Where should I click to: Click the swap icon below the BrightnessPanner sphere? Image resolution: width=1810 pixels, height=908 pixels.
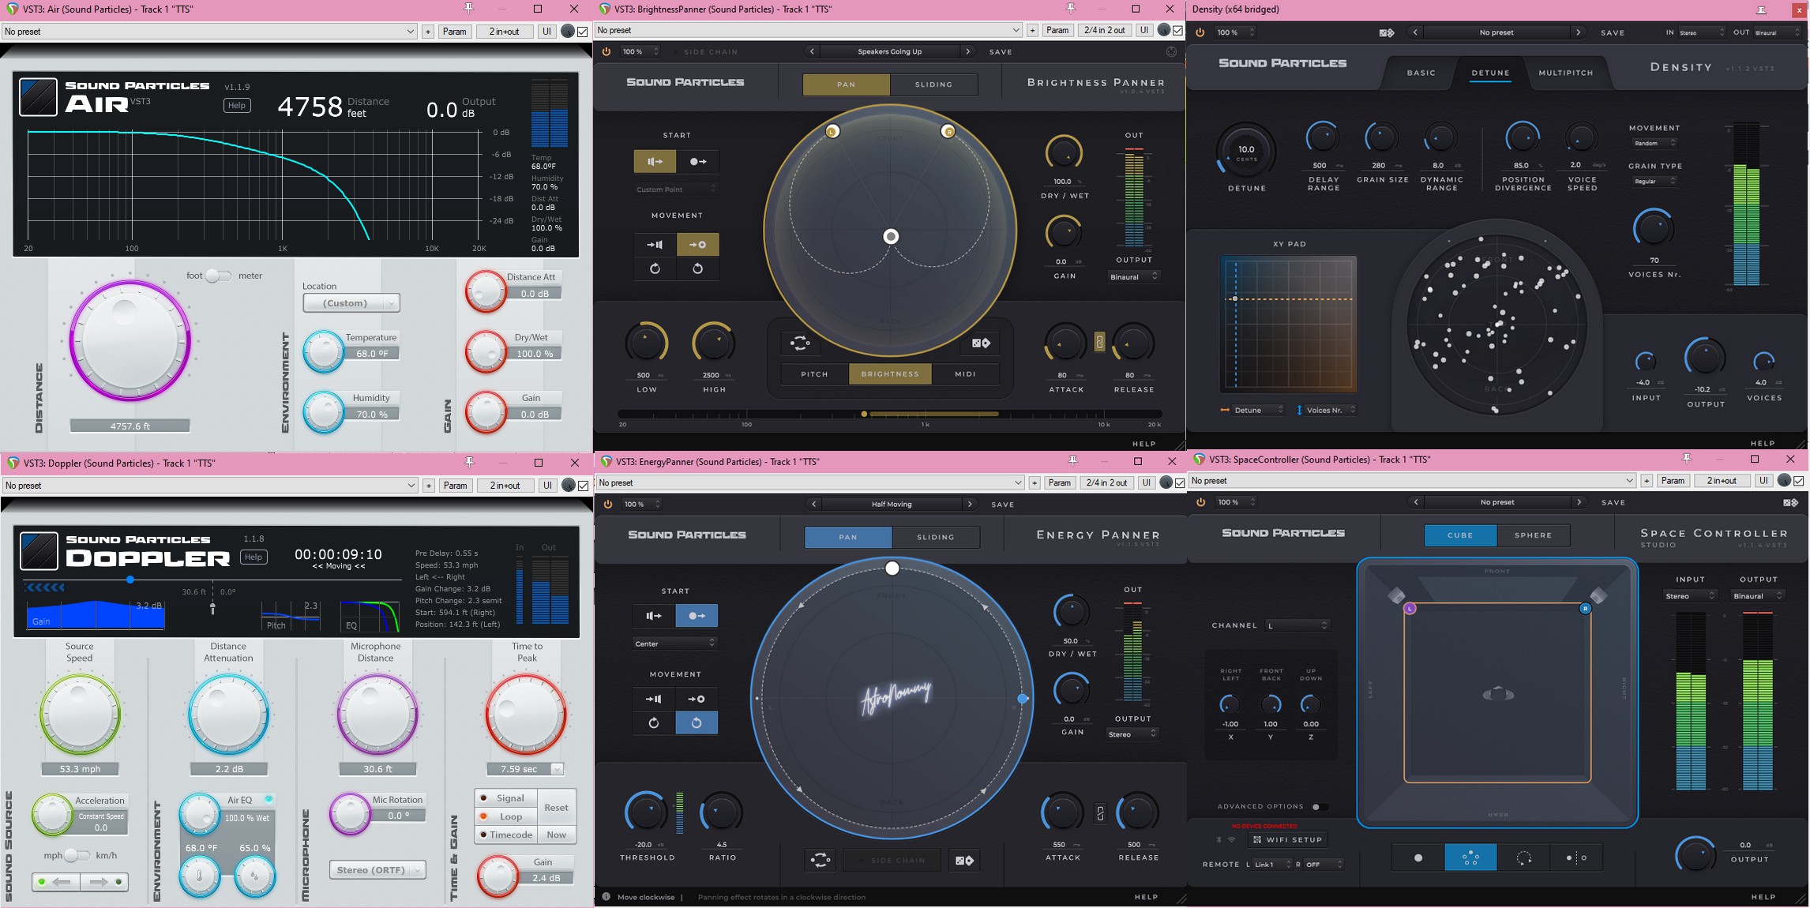point(800,343)
